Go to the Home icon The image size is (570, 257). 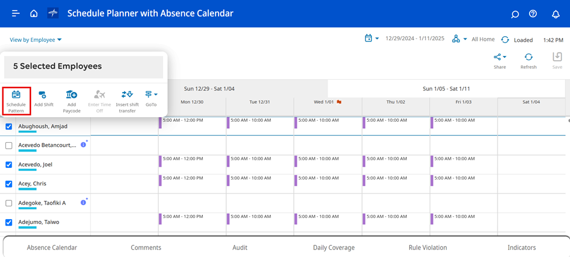tap(34, 13)
